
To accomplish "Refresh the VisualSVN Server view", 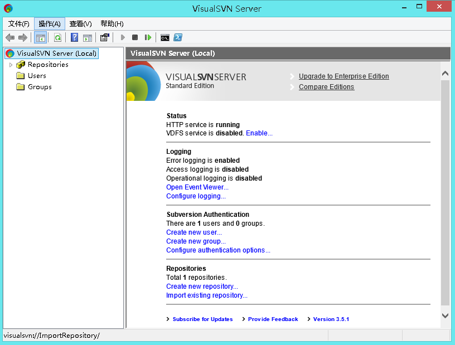I will pyautogui.click(x=56, y=37).
